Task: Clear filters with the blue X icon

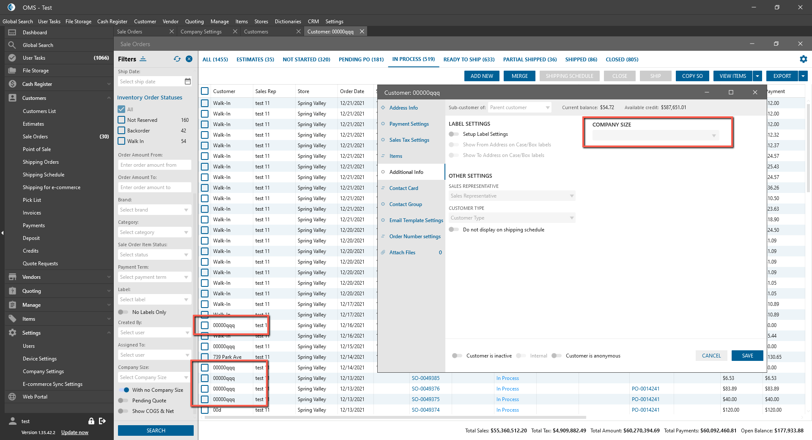Action: (x=189, y=59)
